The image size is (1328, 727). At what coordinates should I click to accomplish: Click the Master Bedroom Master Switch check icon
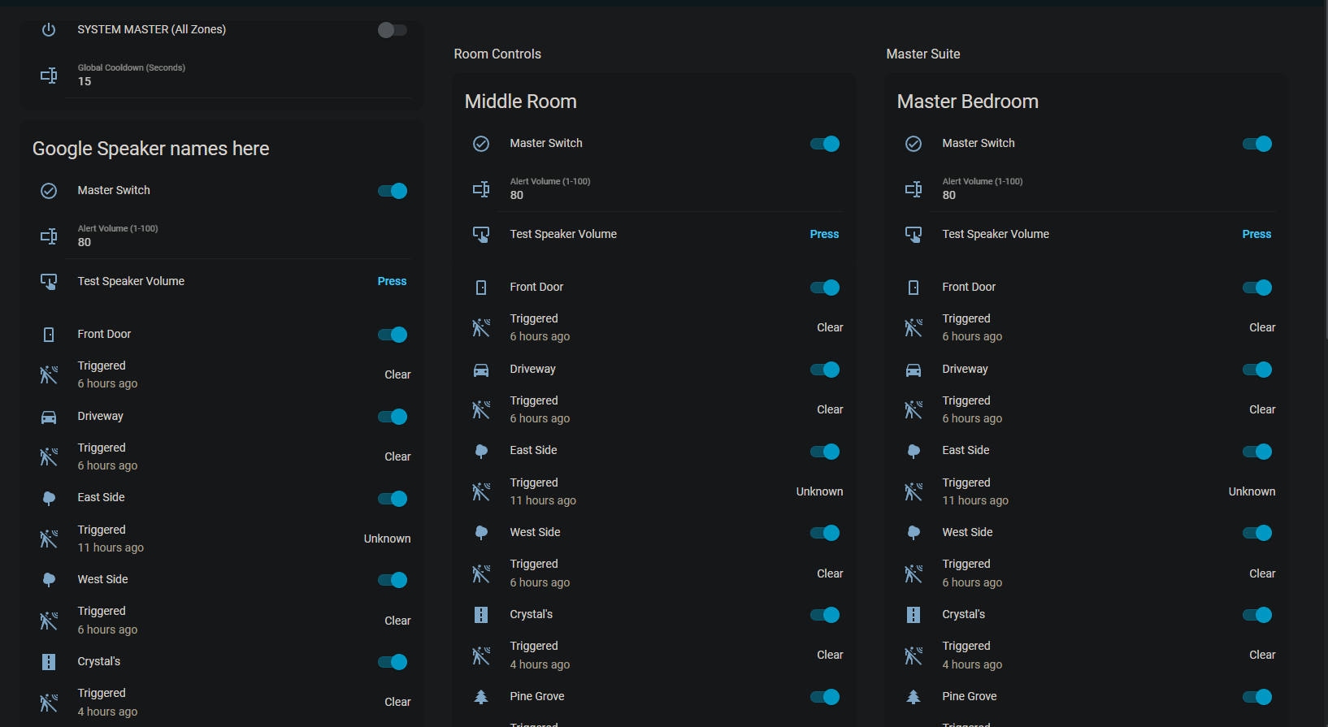coord(914,144)
